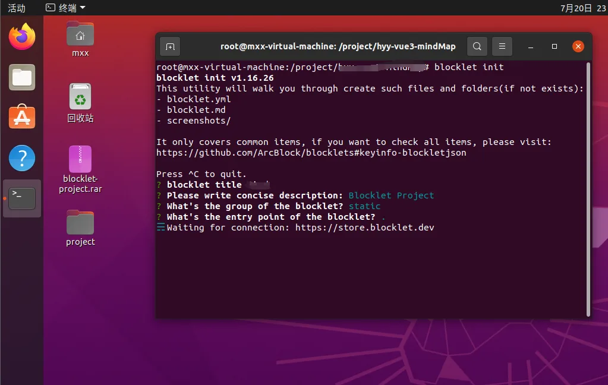Select the Terminal icon in the dock

[22, 198]
